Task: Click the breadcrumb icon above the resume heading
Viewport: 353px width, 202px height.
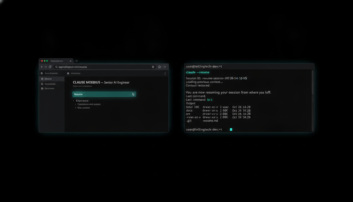Action: tap(68, 73)
